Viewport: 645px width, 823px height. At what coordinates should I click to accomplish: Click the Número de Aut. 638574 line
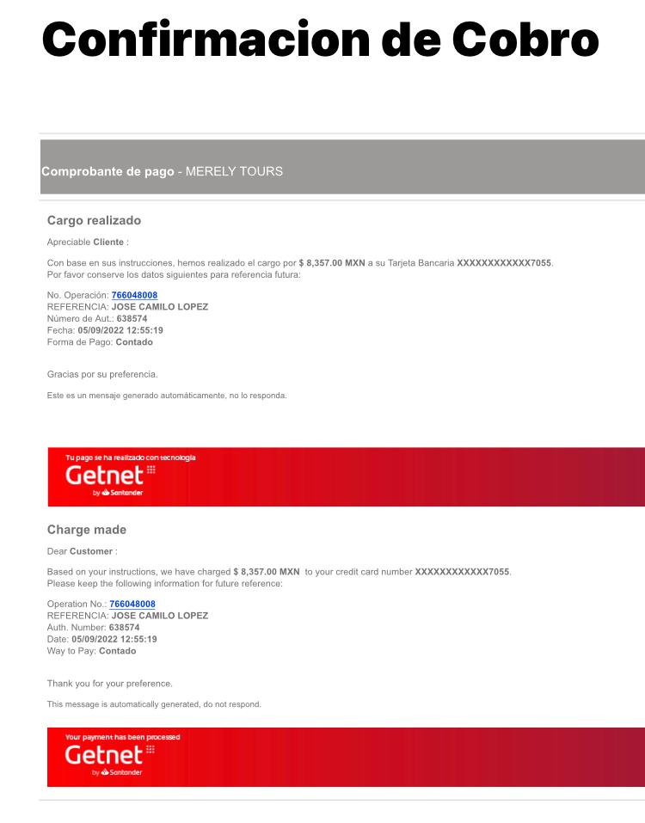click(97, 318)
